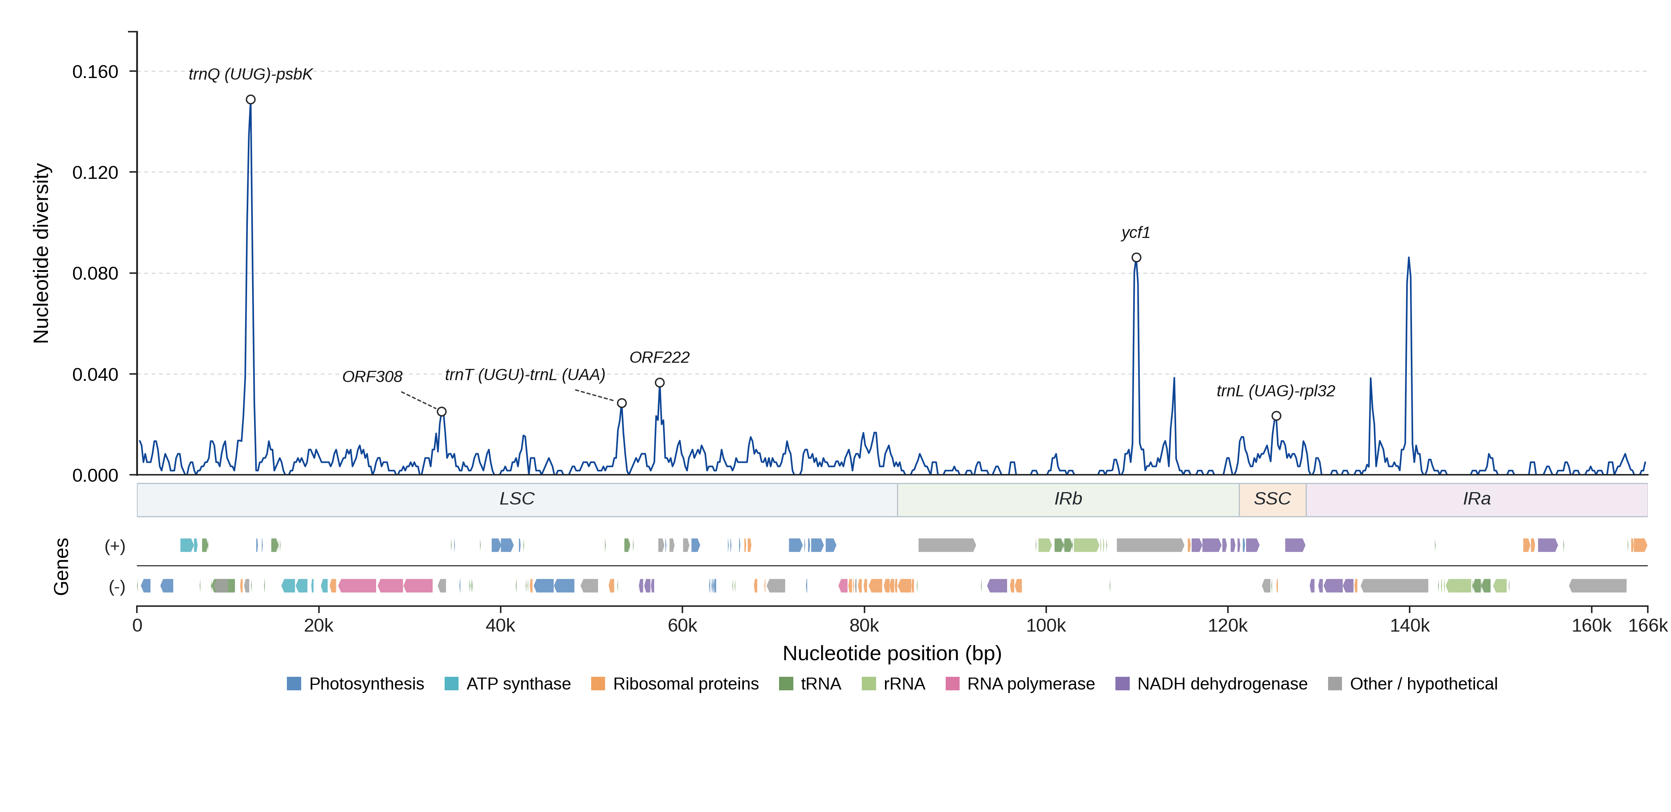The image size is (1671, 812).
Task: Click the '20k' x-axis tick label
Action: tap(319, 626)
